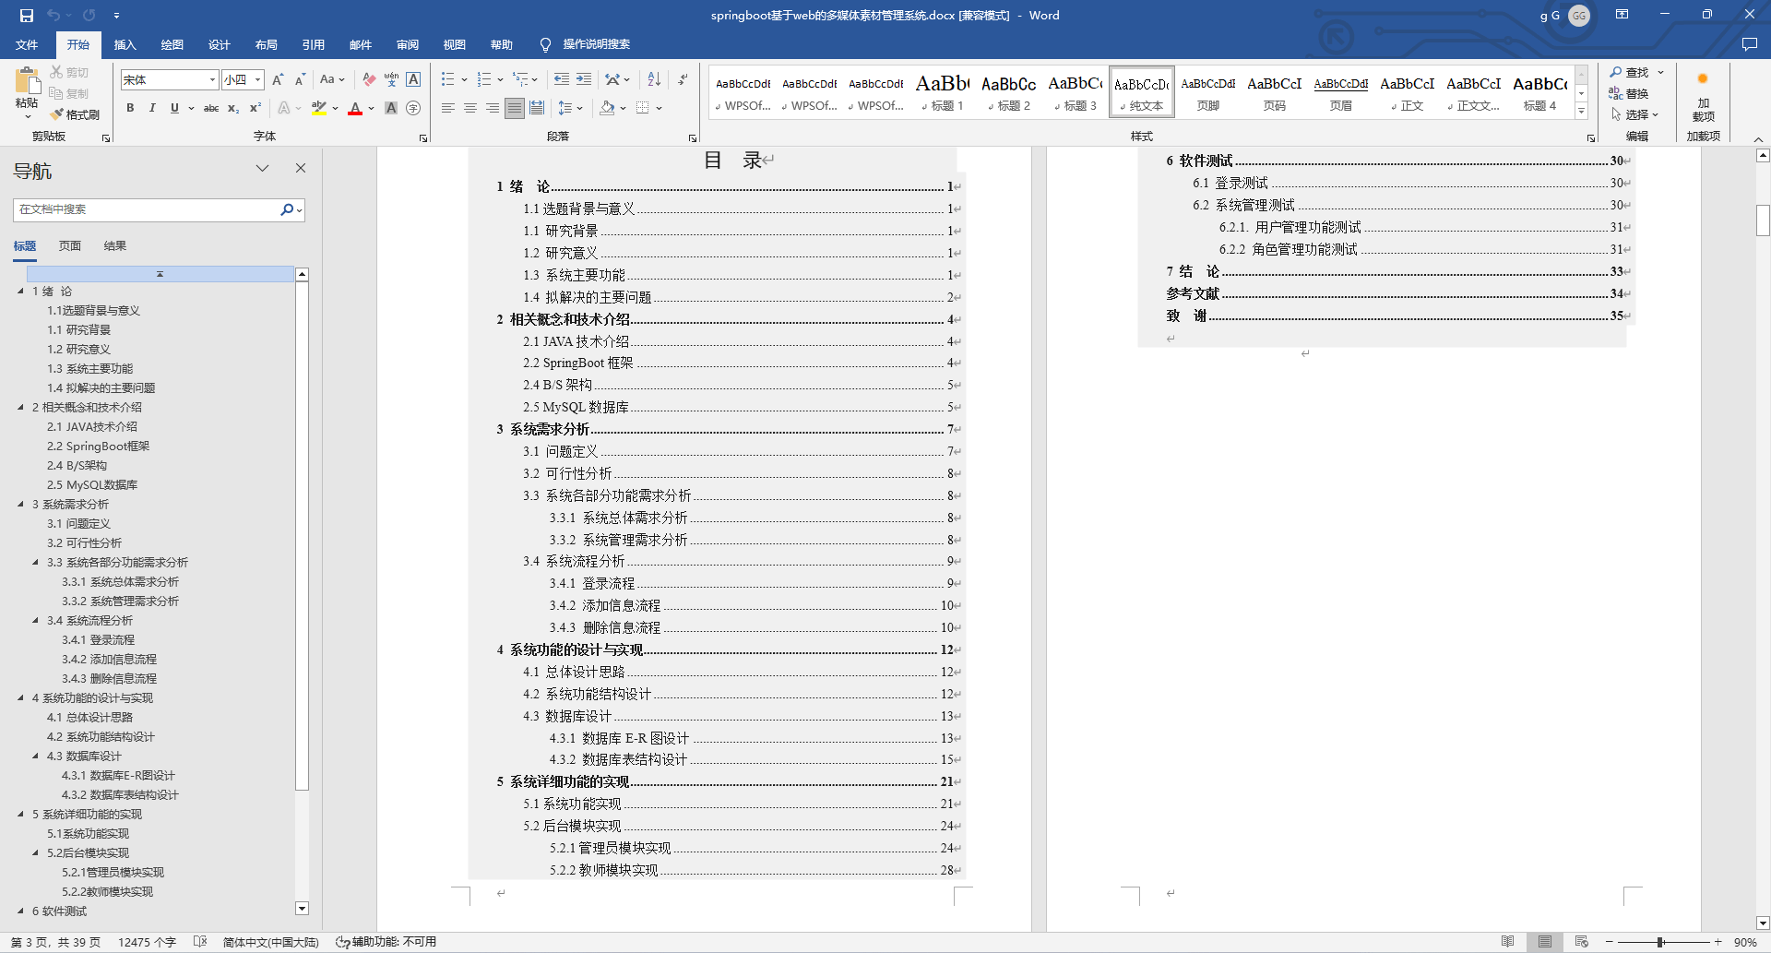Viewport: 1771px width, 953px height.
Task: Switch to the 插入 ribbon tab
Action: 125,44
